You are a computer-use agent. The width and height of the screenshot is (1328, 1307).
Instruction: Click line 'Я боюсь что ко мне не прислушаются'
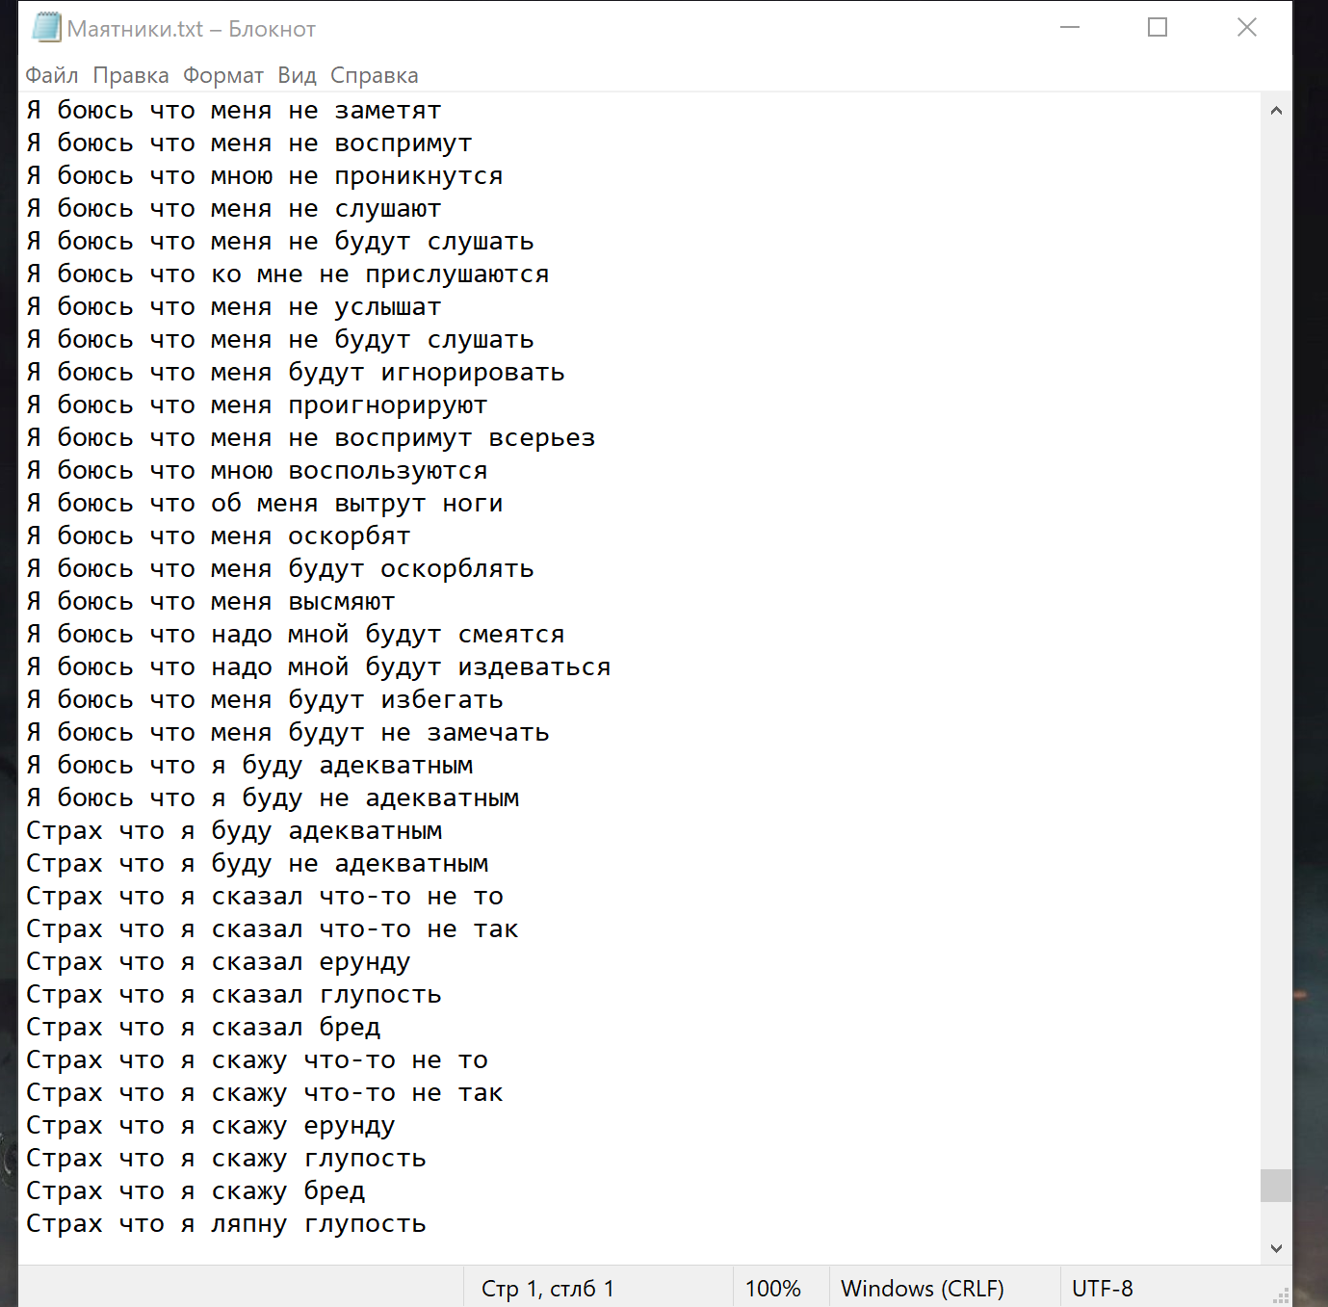pyautogui.click(x=288, y=274)
